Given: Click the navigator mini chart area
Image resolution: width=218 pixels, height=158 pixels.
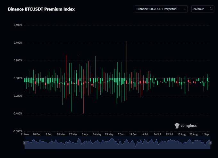Looking at the screenshot, I should pos(117,143).
